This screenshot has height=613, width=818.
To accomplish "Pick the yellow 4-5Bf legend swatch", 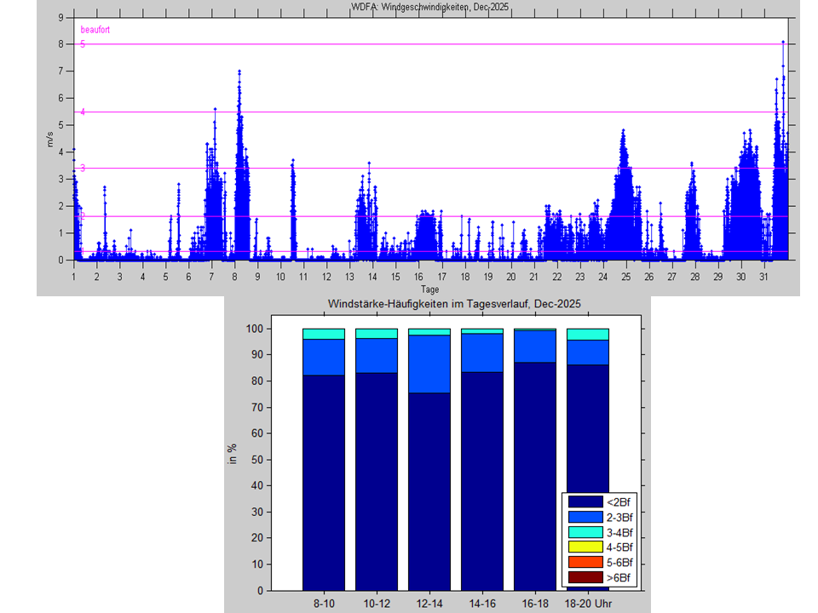I will coord(587,547).
